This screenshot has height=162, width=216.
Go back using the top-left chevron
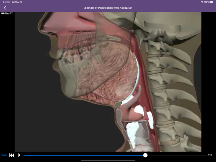pyautogui.click(x=5, y=8)
